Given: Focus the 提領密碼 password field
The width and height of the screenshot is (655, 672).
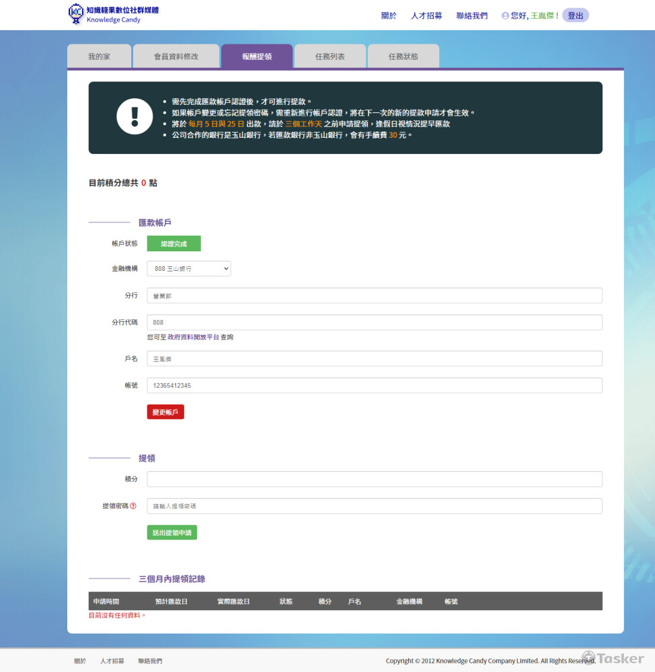Looking at the screenshot, I should click(x=375, y=506).
